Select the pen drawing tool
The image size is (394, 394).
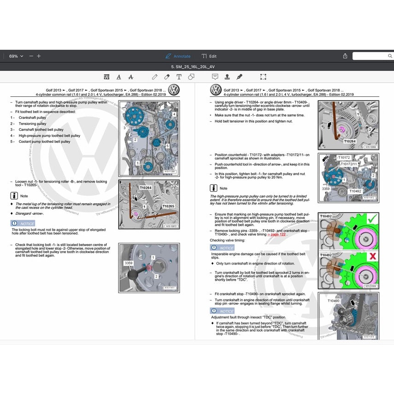tap(154, 77)
